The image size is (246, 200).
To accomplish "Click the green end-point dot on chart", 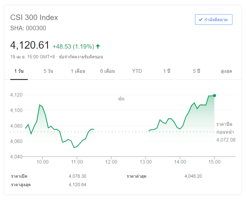I will 214,96.
